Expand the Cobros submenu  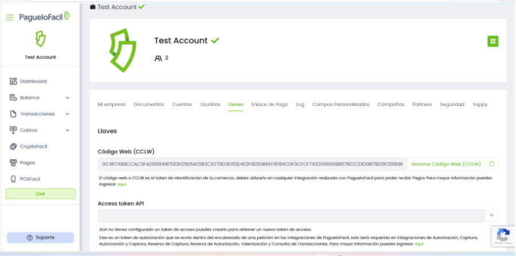pyautogui.click(x=68, y=130)
